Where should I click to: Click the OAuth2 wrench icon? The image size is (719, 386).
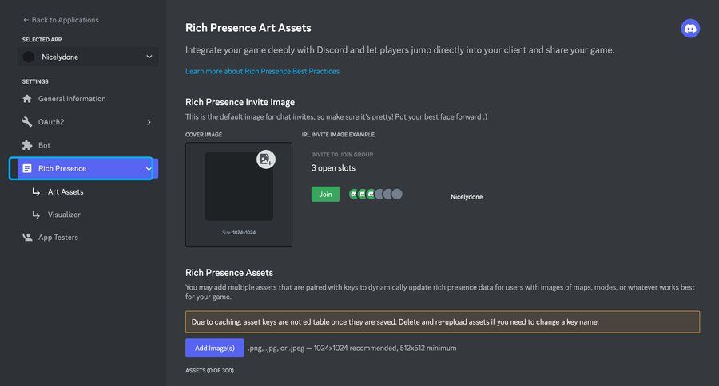click(27, 122)
